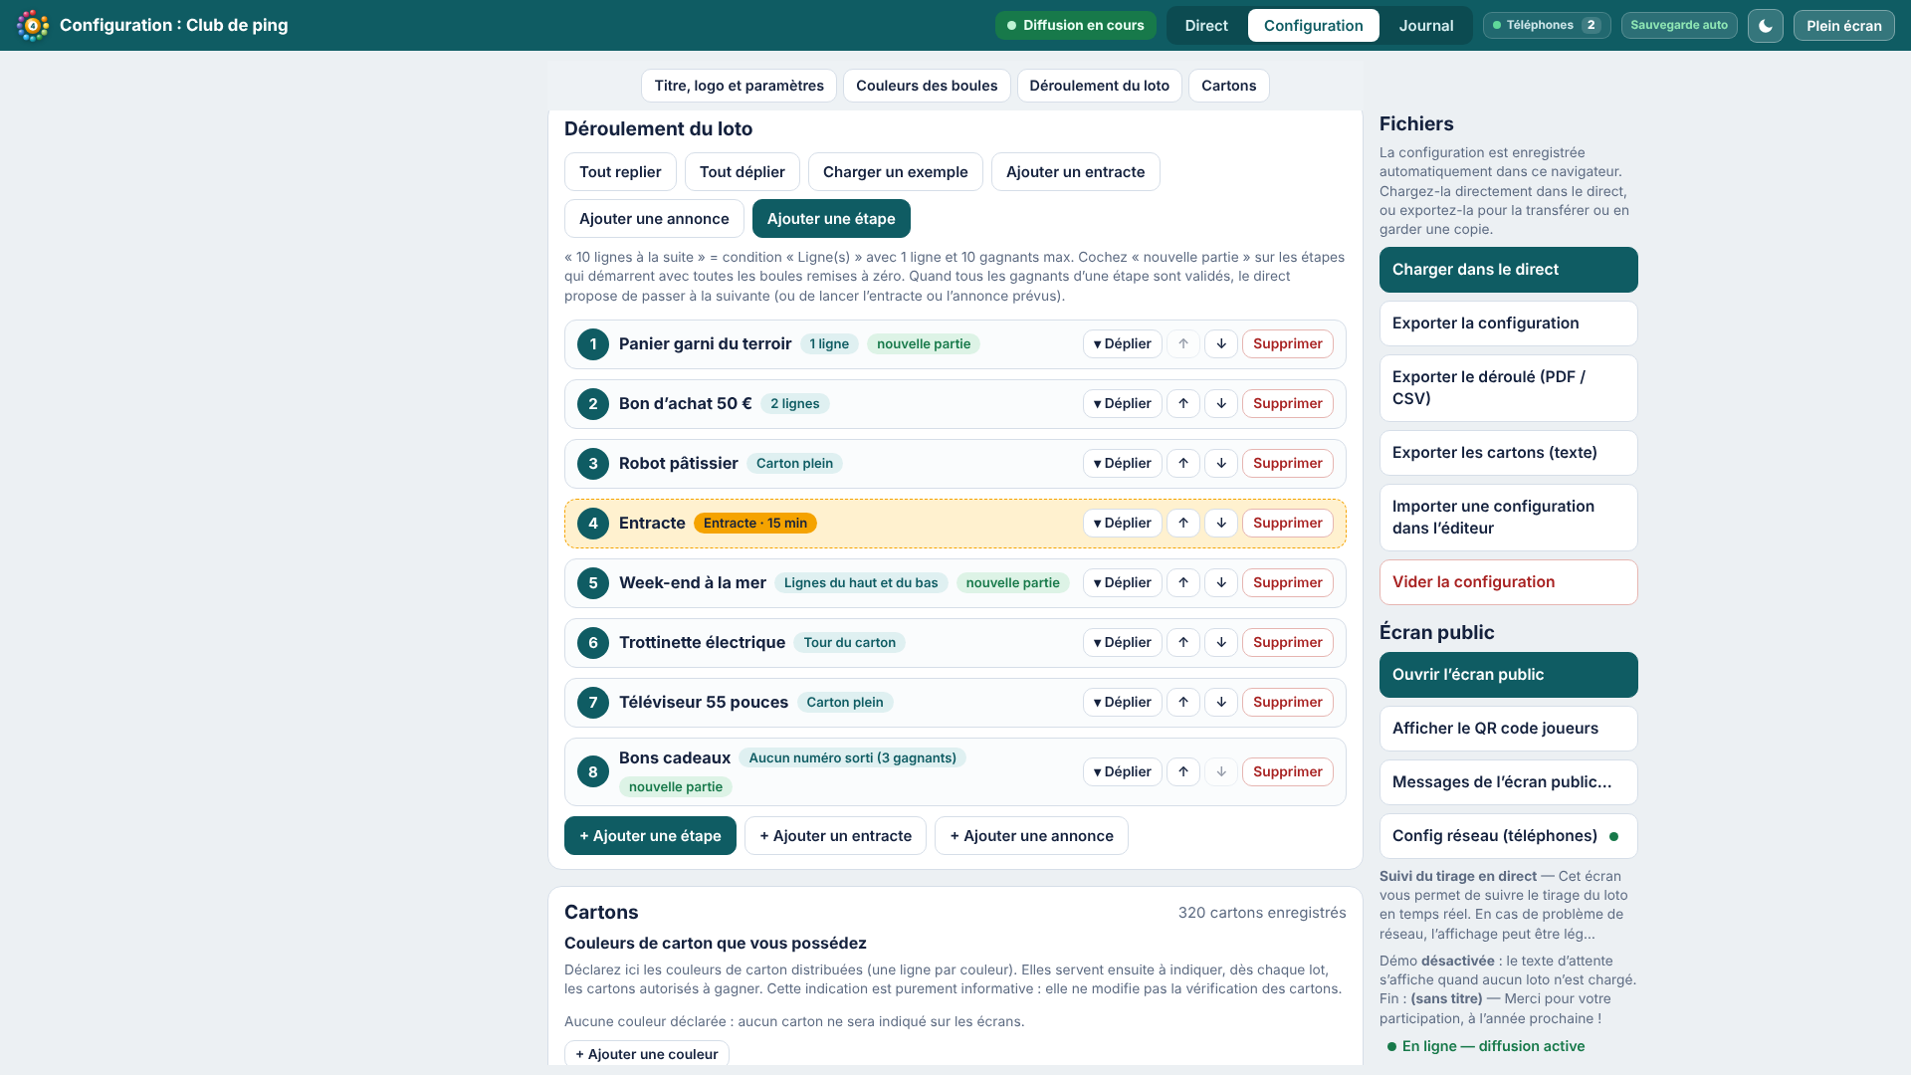
Task: Delete the Téléviseur 55 pouces step
Action: 1287,703
